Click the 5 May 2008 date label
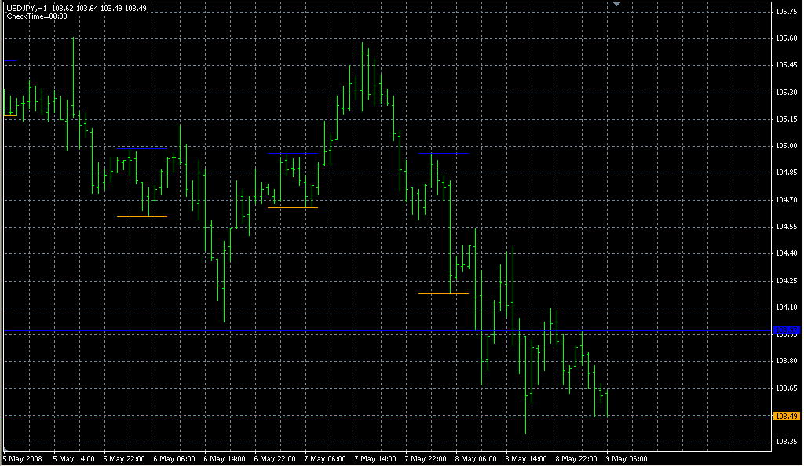This screenshot has height=466, width=804. point(23,459)
